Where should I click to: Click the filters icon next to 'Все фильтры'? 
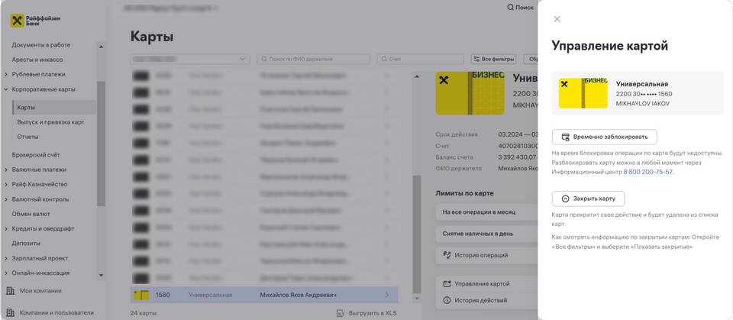(x=477, y=59)
